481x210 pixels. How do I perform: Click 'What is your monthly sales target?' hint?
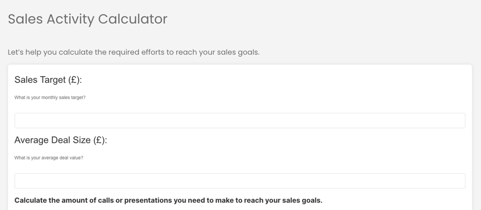50,97
